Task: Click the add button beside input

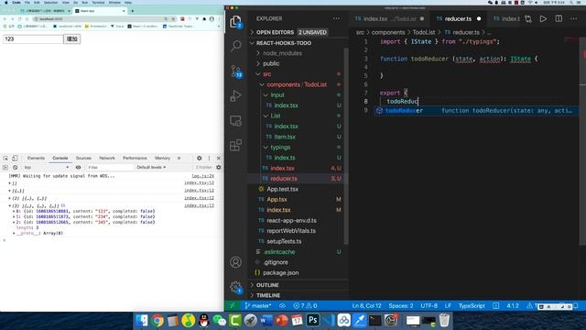Action: pyautogui.click(x=71, y=38)
